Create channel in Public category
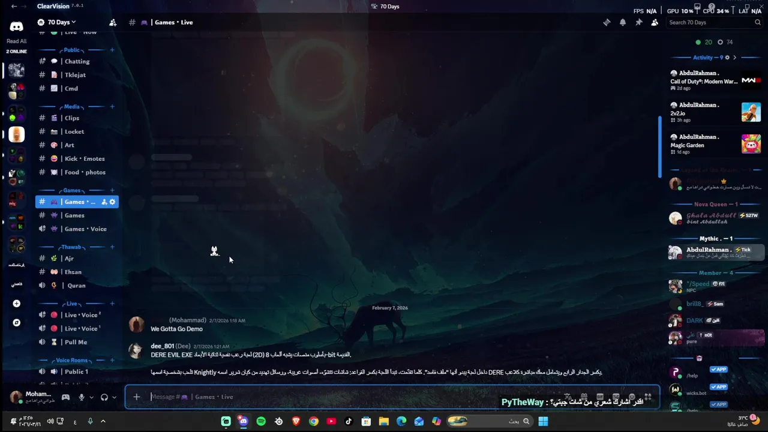 112,50
